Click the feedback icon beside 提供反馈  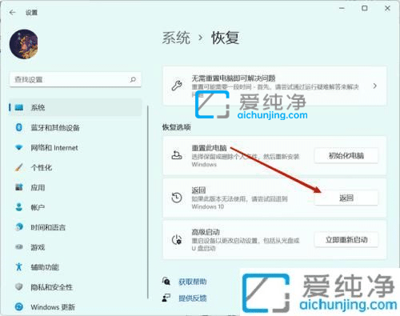[x=166, y=298]
